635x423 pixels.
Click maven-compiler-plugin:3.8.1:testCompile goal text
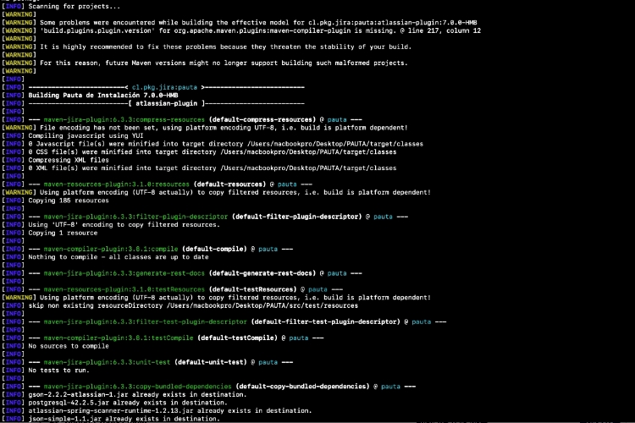119,338
